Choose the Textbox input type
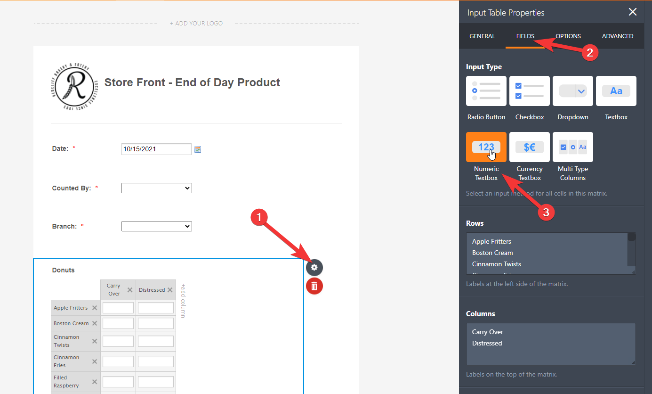Image resolution: width=652 pixels, height=394 pixels. [x=616, y=91]
